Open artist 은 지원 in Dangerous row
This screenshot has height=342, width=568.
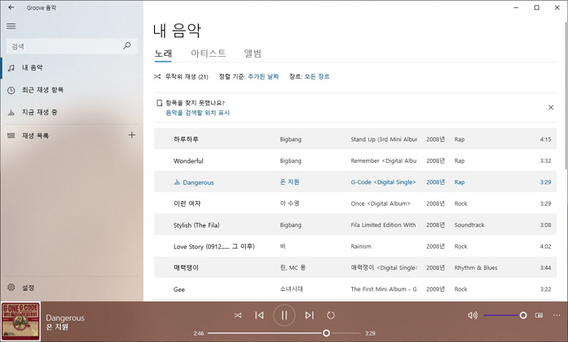(x=290, y=182)
